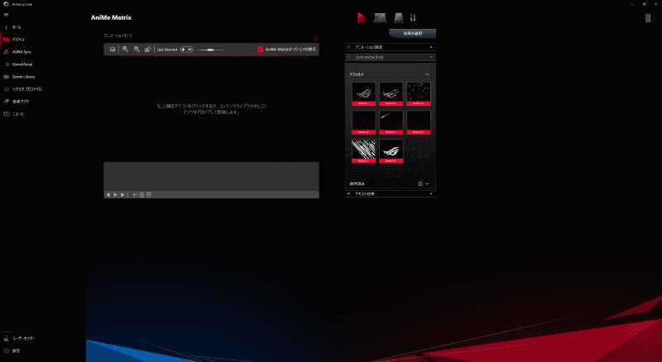Delete frame using timeline trash icon
The image size is (662, 362).
pos(142,195)
